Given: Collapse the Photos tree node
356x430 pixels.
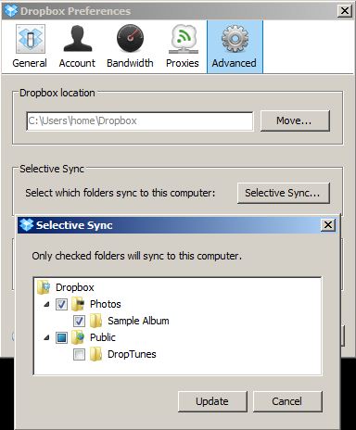Looking at the screenshot, I should pos(46,305).
